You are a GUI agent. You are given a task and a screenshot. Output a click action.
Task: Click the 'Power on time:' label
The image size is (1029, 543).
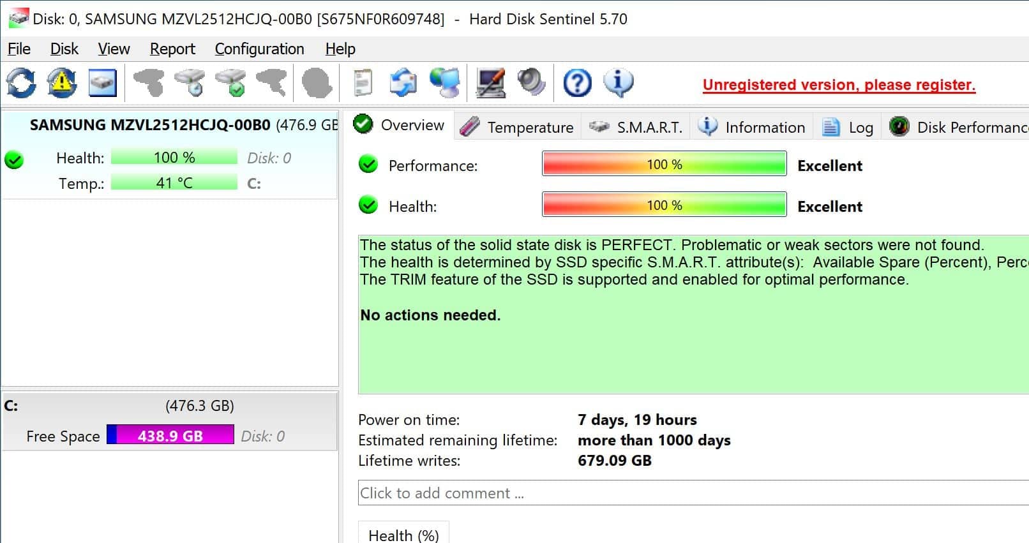click(409, 419)
